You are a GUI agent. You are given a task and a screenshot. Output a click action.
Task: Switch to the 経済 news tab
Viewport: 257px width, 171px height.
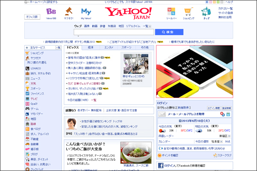pyautogui.click(x=91, y=47)
